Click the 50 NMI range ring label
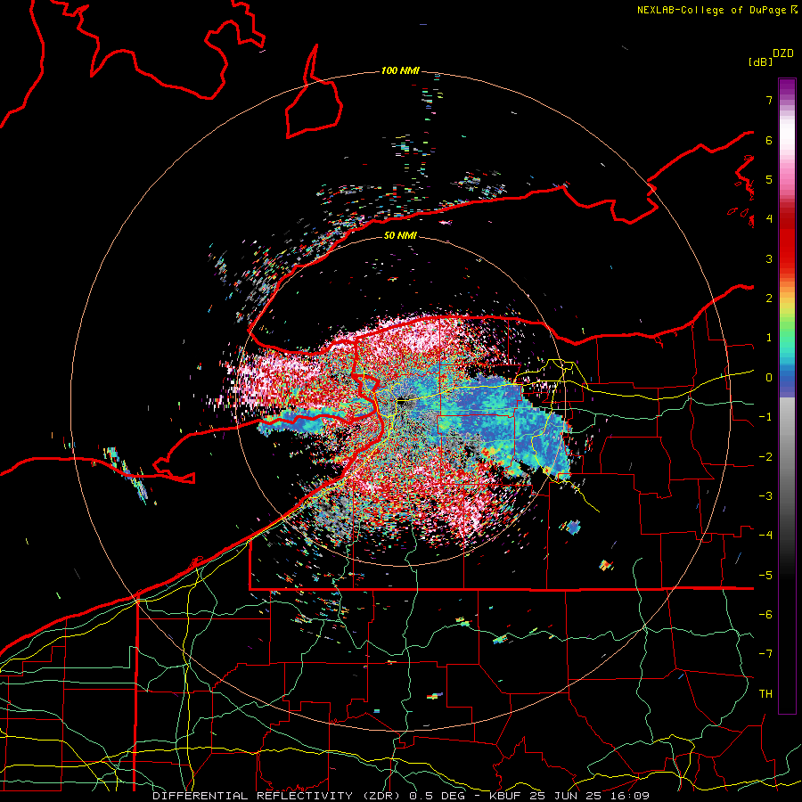 point(400,235)
